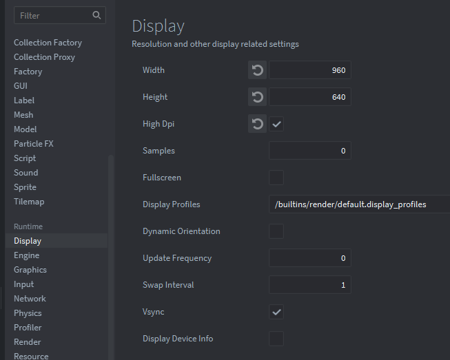Disable the Vsync checkbox
The width and height of the screenshot is (450, 360).
pos(276,312)
